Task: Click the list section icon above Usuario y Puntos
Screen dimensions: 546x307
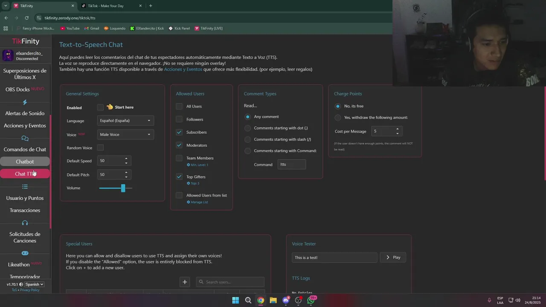Action: click(x=25, y=187)
